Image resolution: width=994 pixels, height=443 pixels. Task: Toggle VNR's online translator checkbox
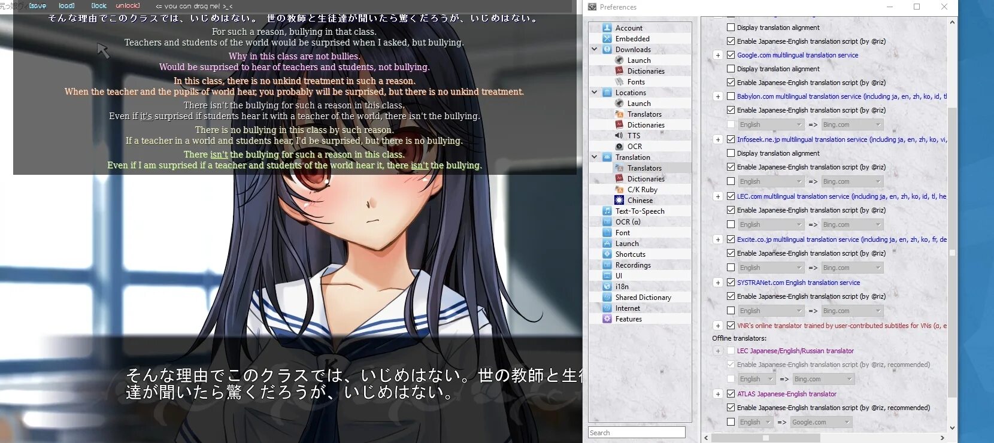[731, 326]
